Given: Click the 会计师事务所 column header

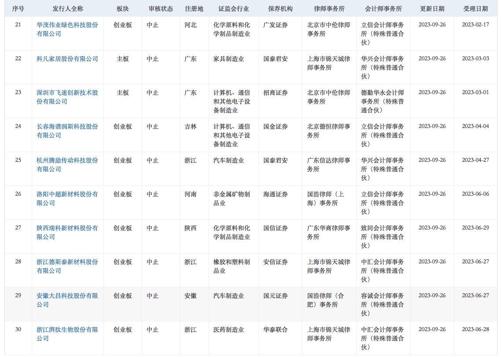Looking at the screenshot, I should (x=383, y=9).
